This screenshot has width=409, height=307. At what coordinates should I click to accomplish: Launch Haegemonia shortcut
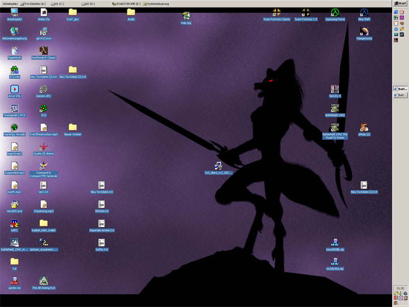[364, 34]
